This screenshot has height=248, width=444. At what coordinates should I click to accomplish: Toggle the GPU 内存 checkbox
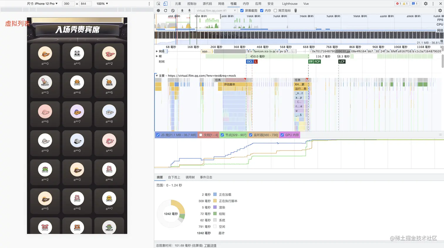click(x=282, y=135)
